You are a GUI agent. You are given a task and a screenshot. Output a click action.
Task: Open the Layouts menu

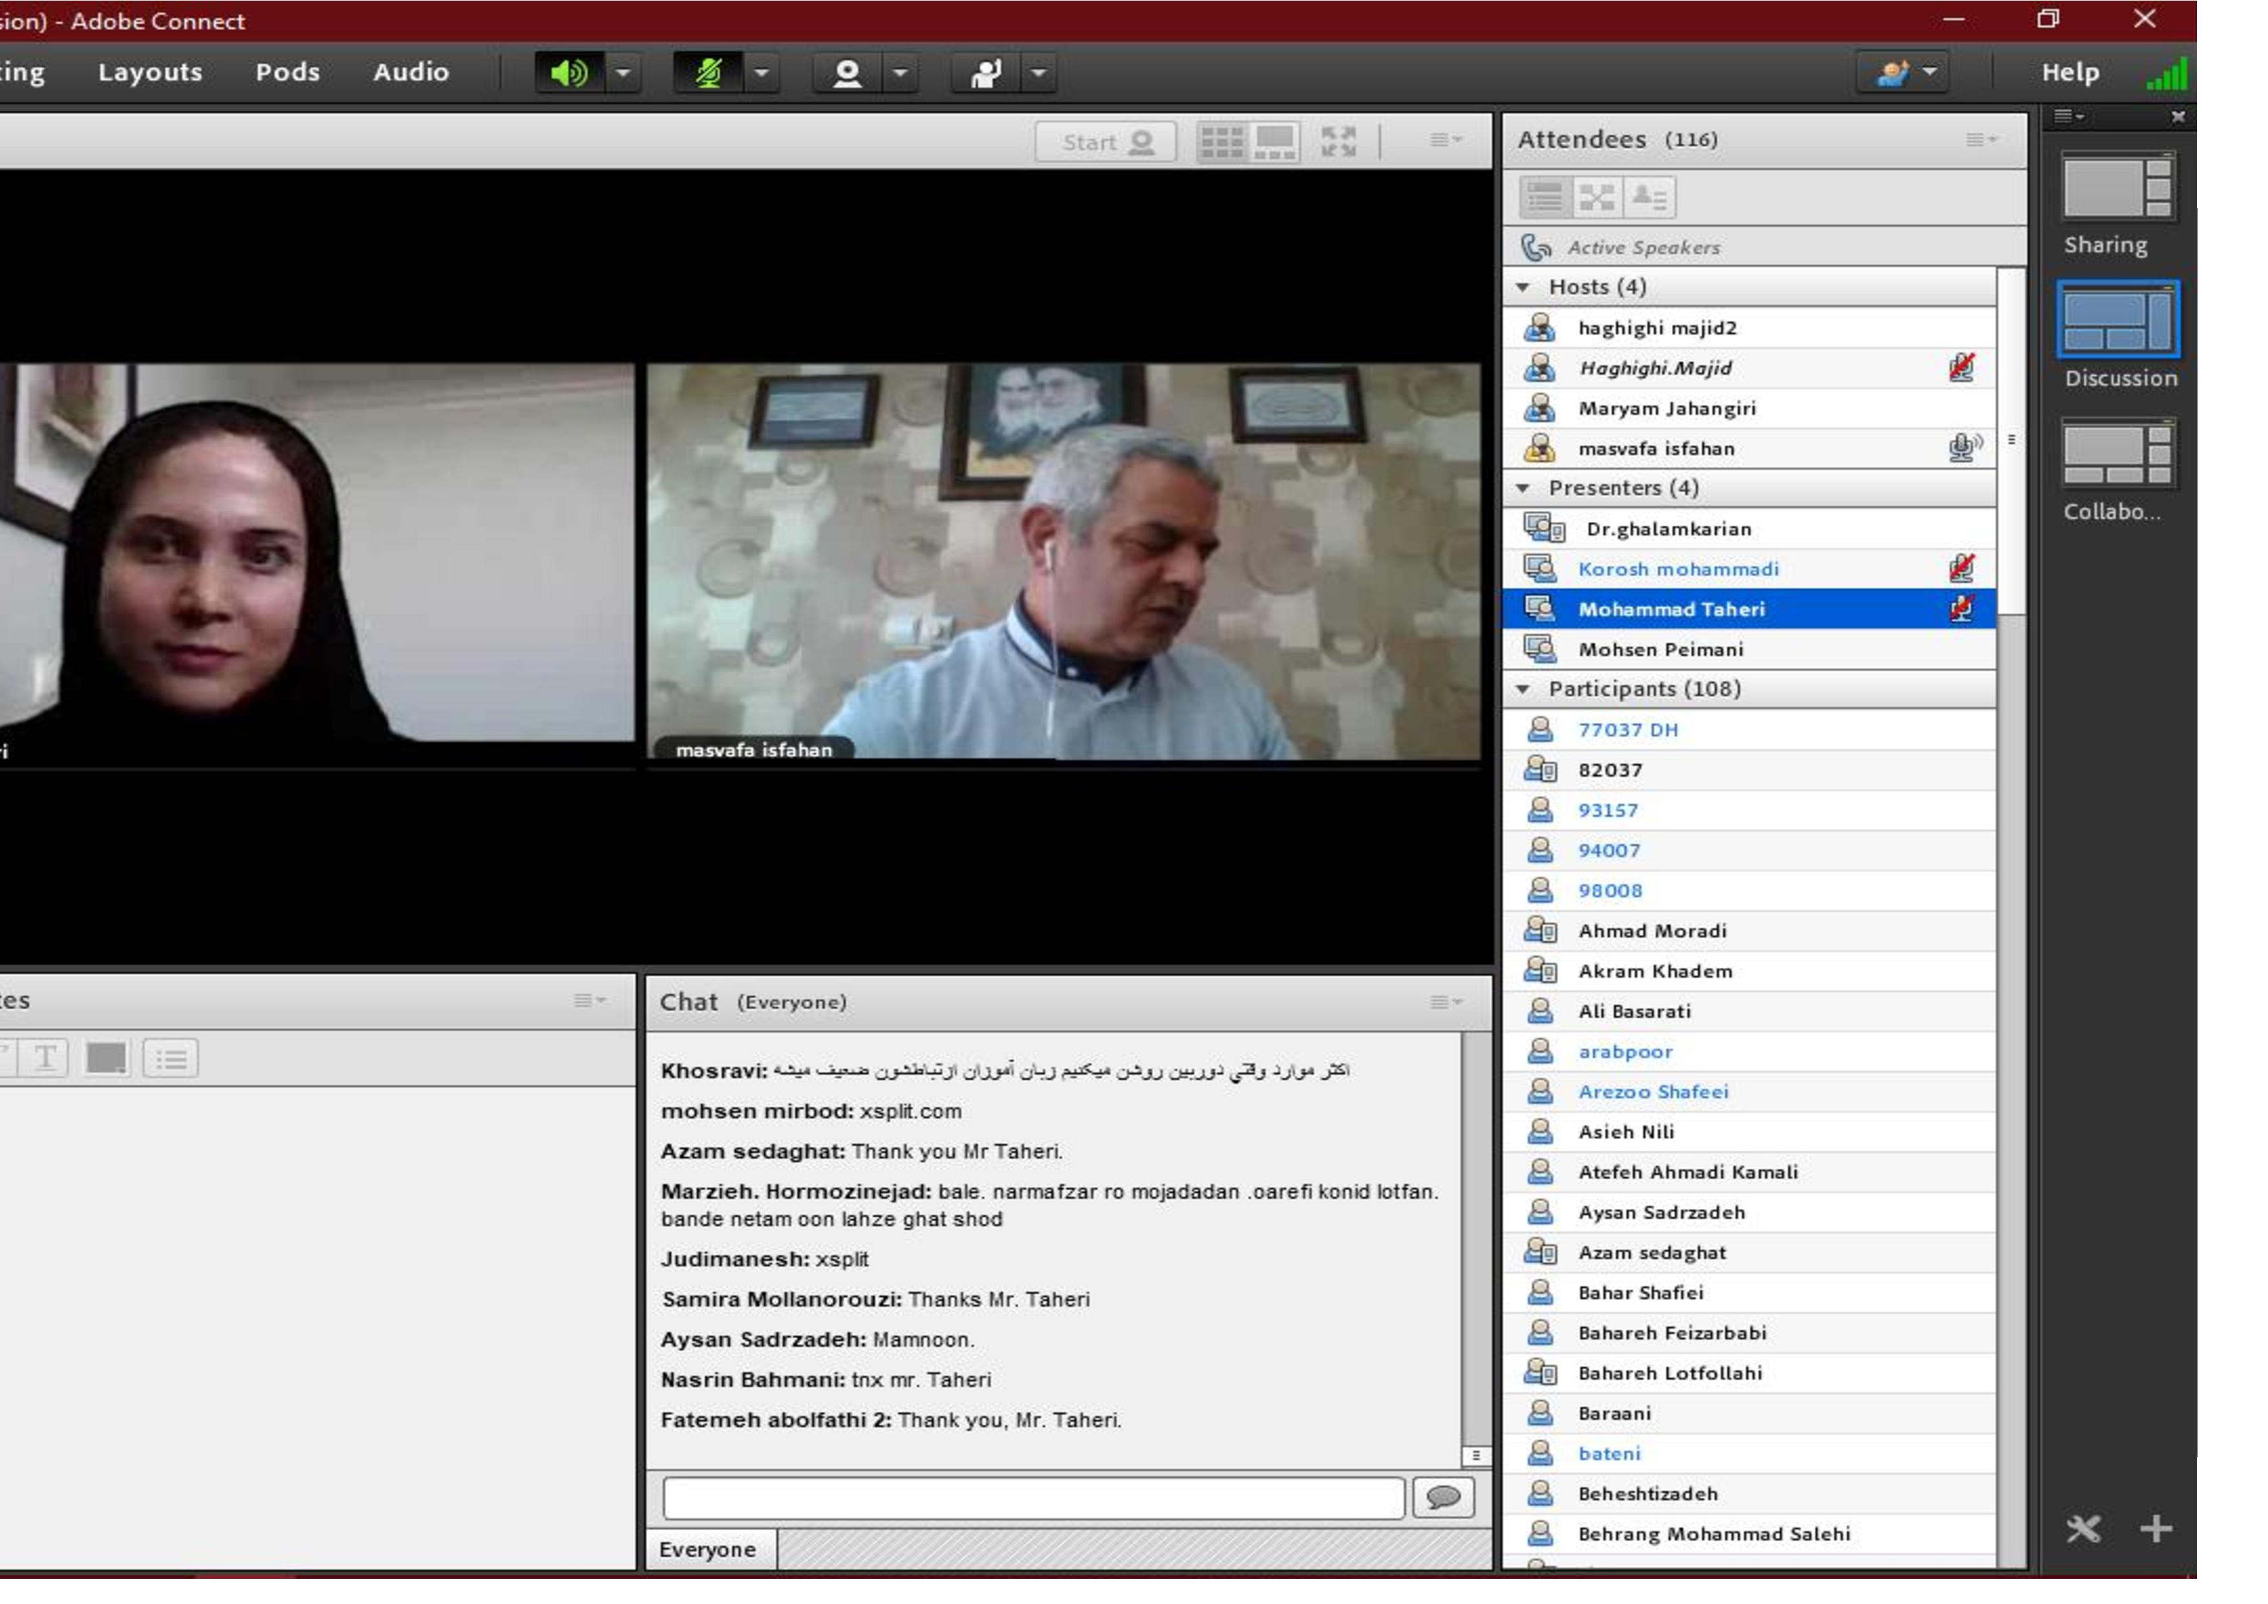click(150, 72)
